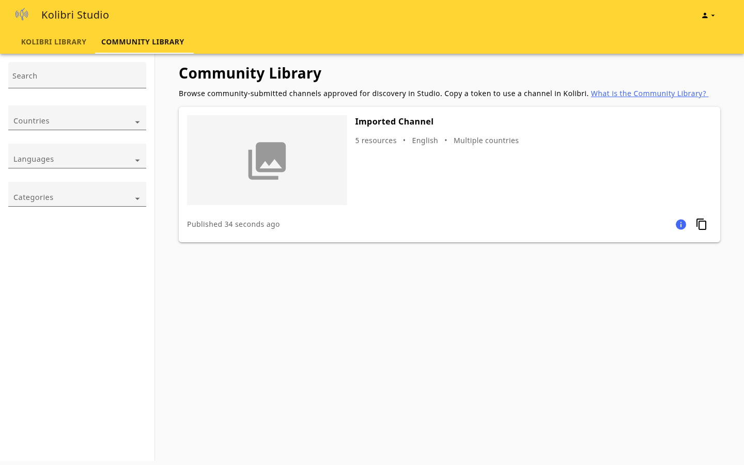Click the 'Multiple countries' label

tap(486, 141)
